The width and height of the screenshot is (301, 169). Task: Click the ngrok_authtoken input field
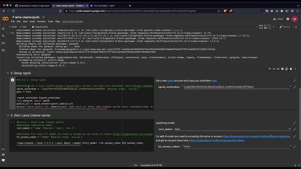[x=237, y=87]
